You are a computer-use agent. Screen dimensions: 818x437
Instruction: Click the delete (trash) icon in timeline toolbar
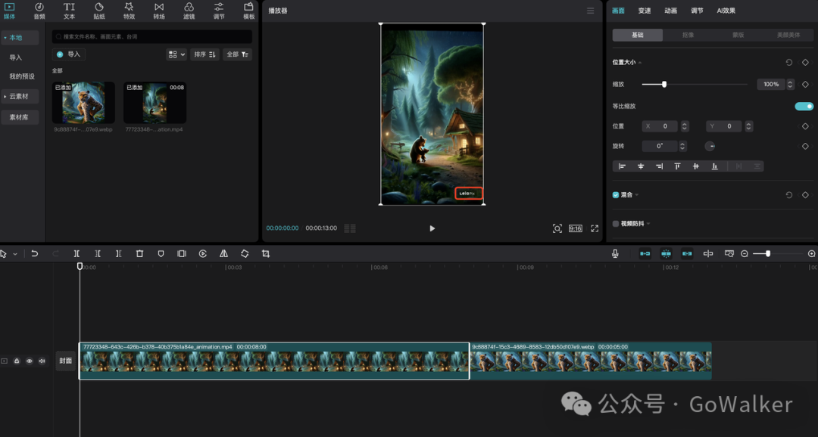click(x=139, y=254)
